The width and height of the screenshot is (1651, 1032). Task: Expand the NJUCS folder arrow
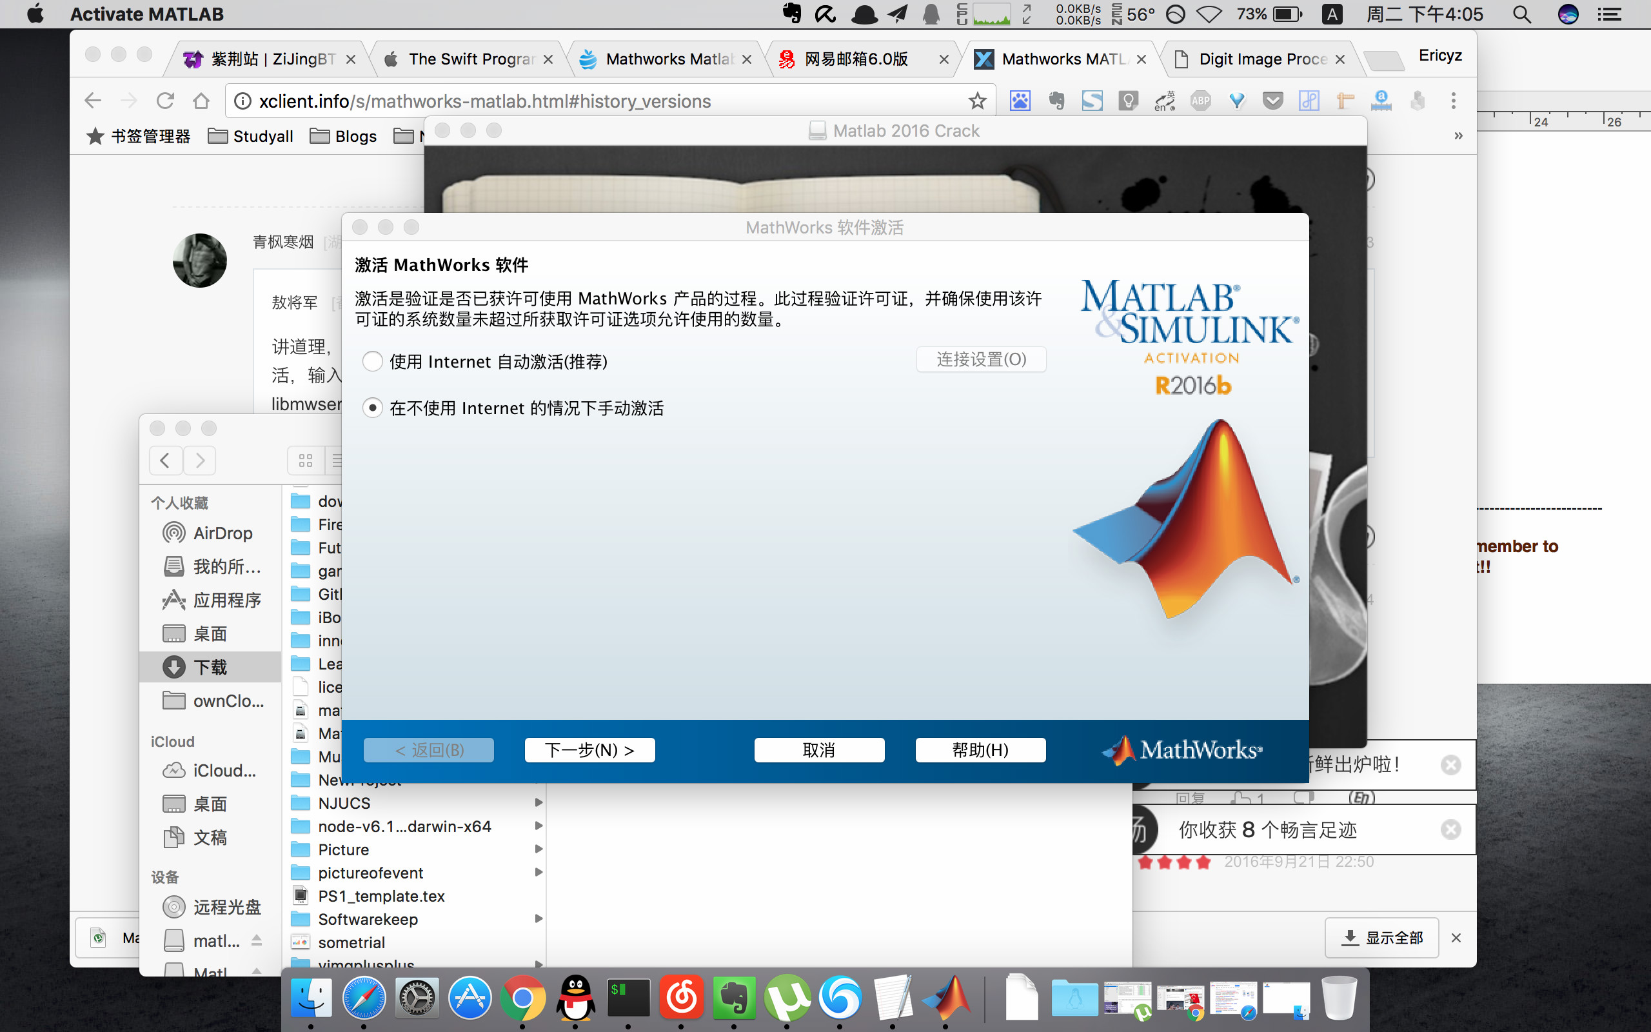click(539, 802)
